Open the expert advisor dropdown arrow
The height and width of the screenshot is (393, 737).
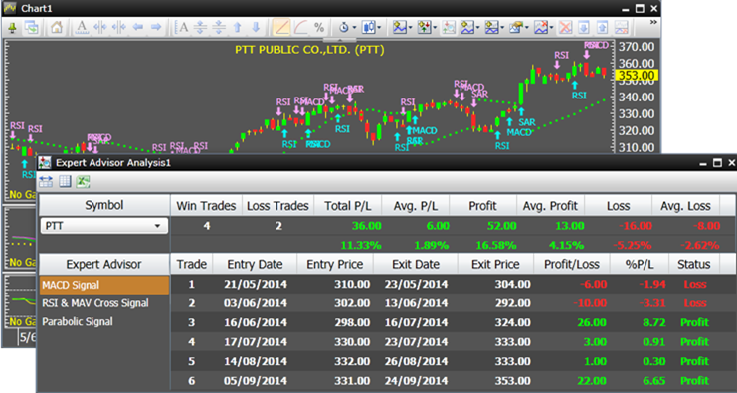pyautogui.click(x=435, y=28)
